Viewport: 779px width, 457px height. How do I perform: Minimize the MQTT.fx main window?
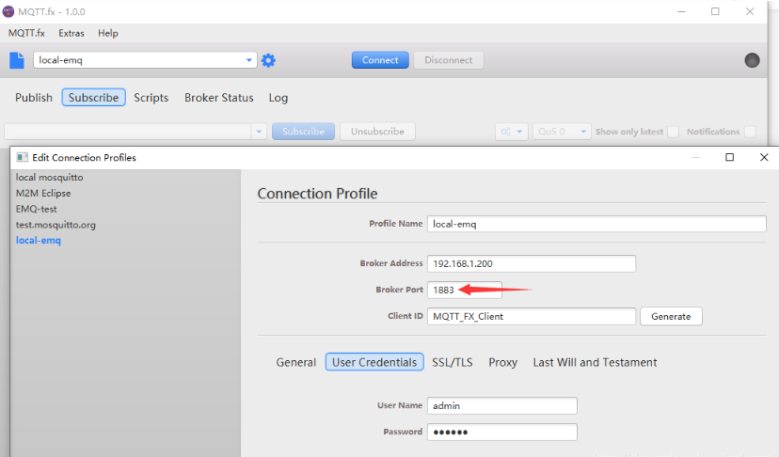[681, 11]
